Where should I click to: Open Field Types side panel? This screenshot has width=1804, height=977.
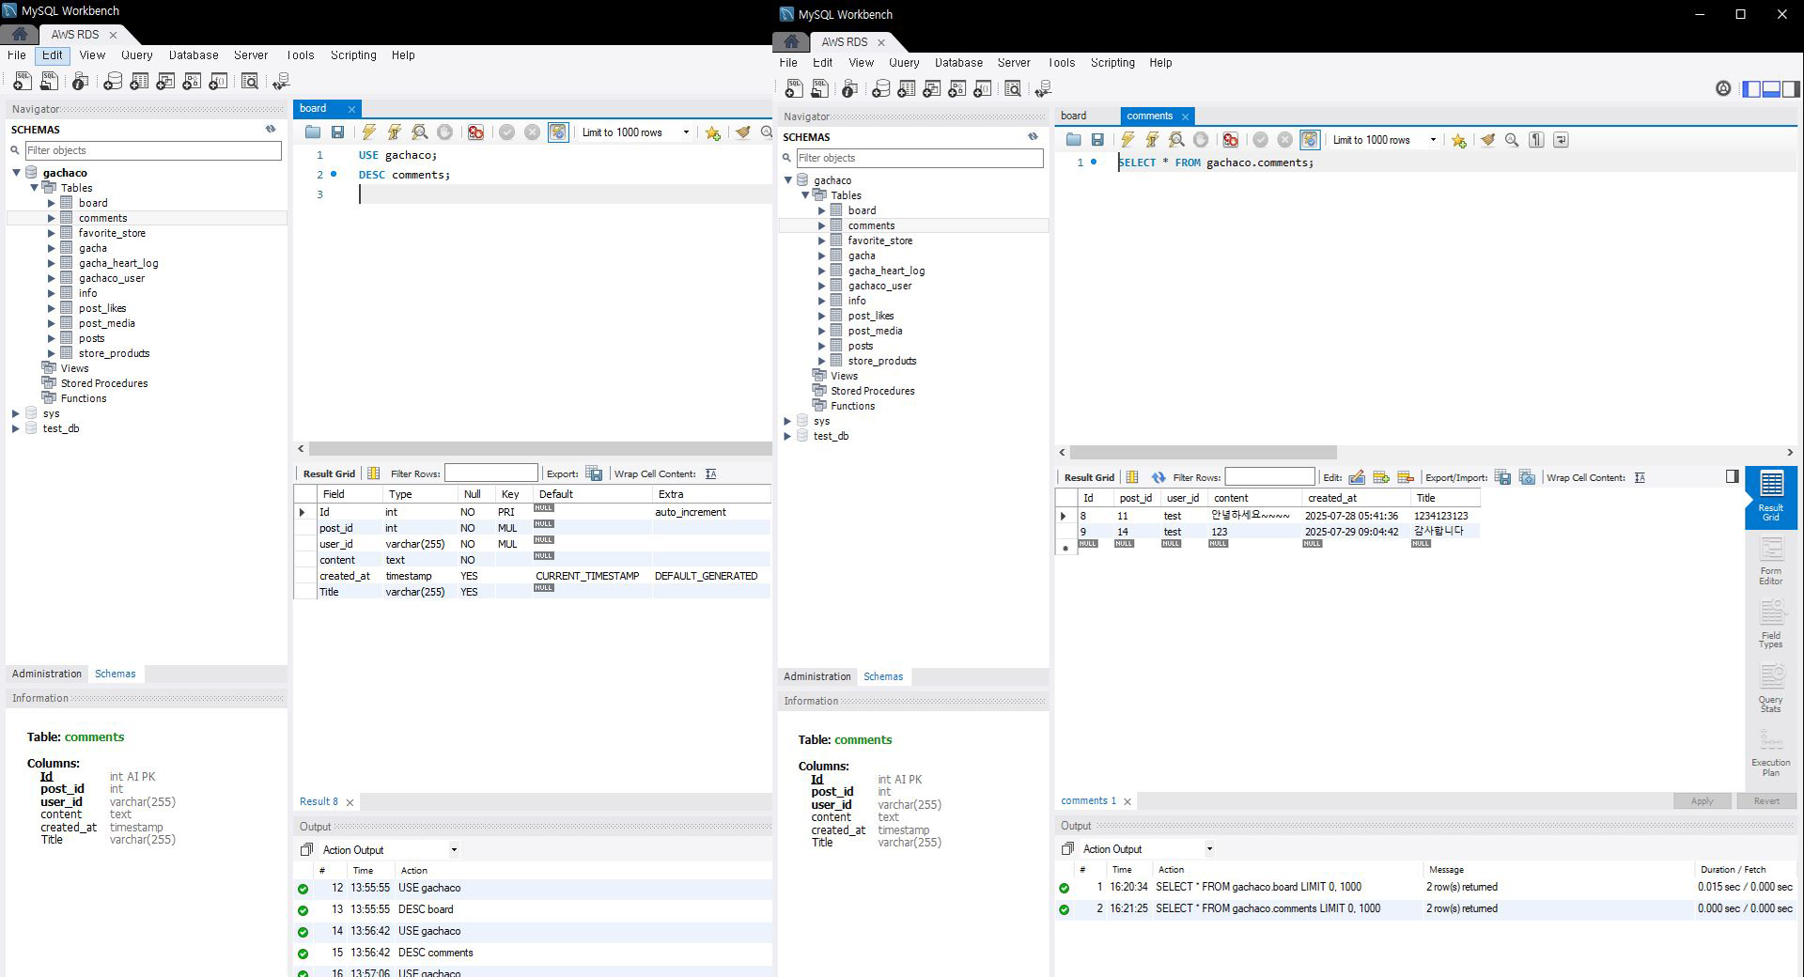pyautogui.click(x=1771, y=624)
